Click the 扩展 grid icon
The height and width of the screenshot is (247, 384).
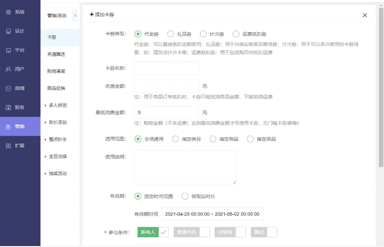[8, 145]
